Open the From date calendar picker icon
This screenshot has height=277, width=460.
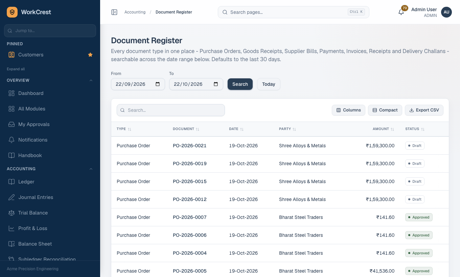158,84
